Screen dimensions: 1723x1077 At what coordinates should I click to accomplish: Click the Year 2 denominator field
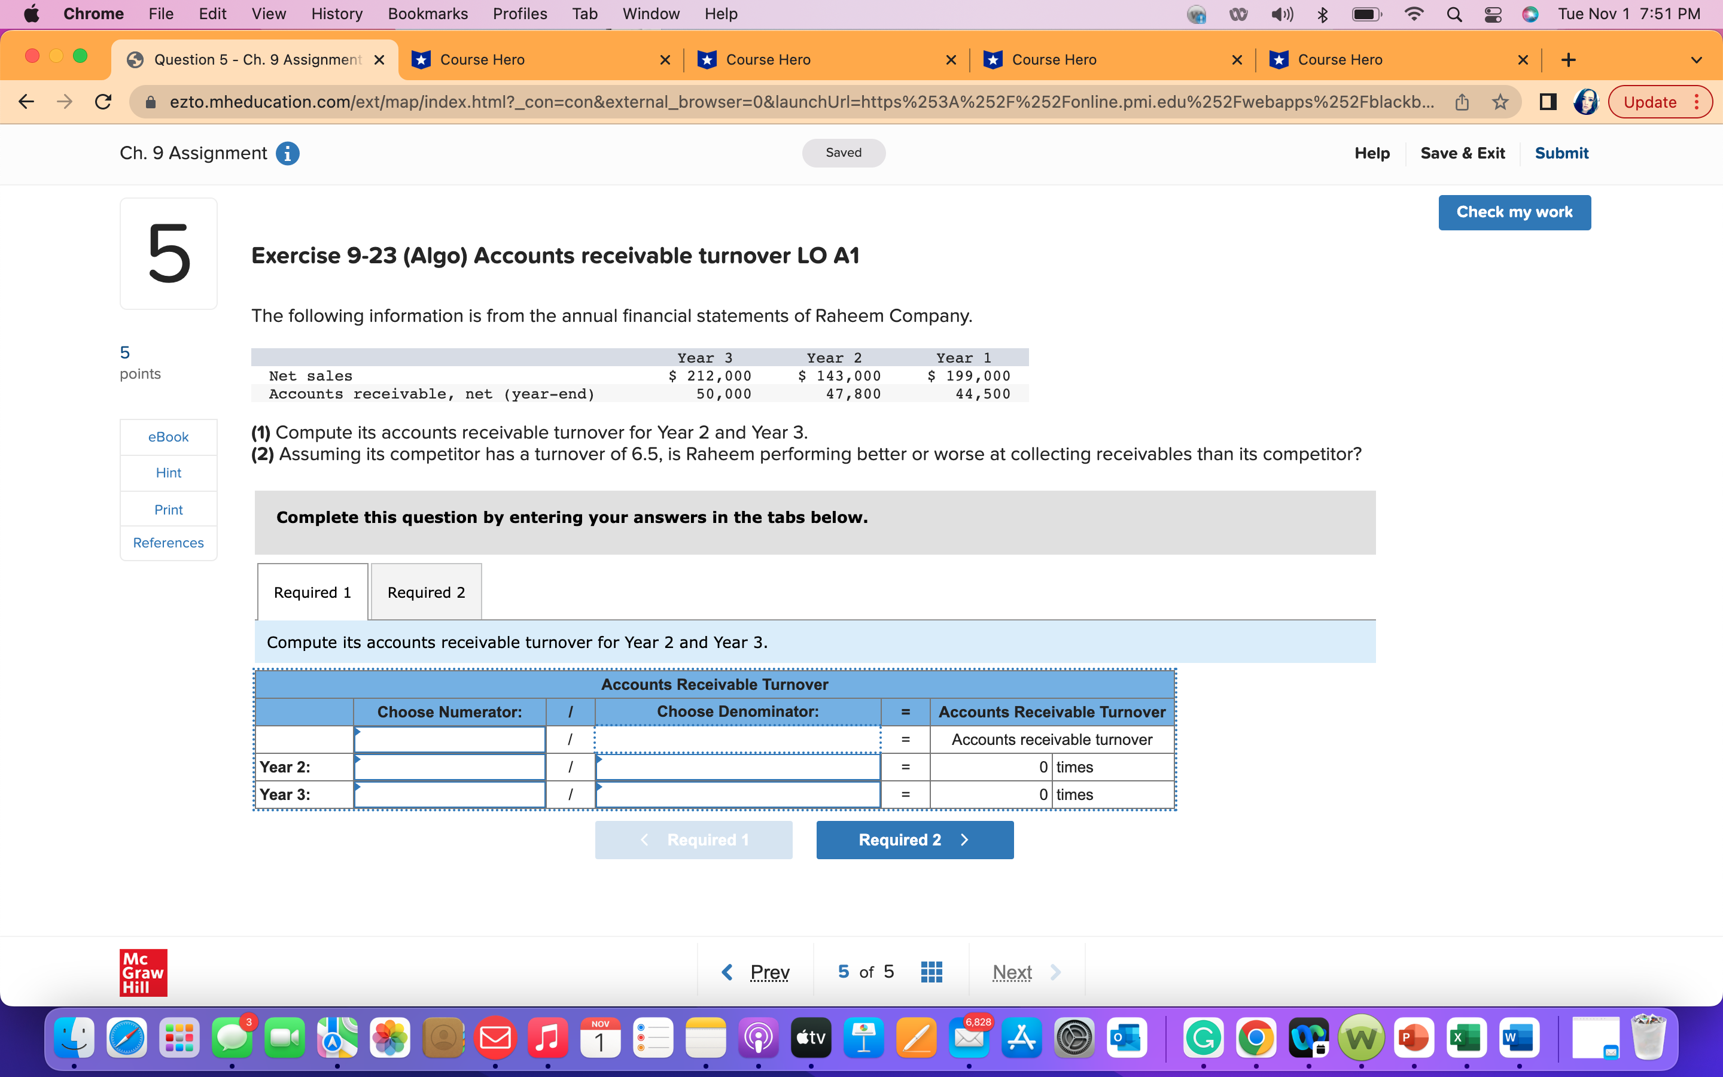[x=738, y=767]
